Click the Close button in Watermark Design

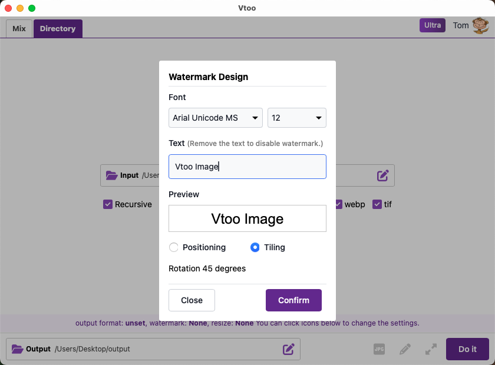point(192,300)
